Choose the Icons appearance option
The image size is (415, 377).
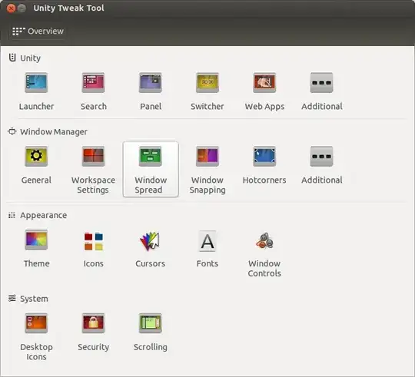94,249
